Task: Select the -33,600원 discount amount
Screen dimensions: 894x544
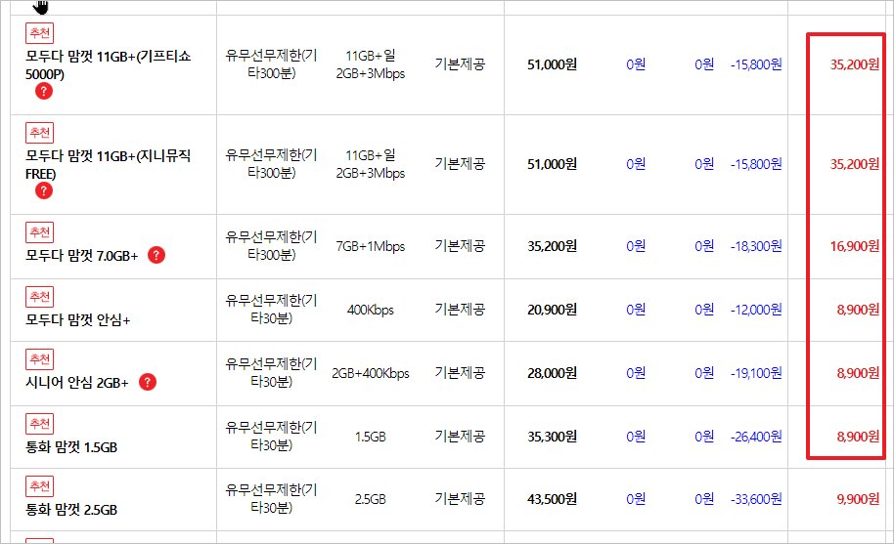Action: [x=756, y=500]
